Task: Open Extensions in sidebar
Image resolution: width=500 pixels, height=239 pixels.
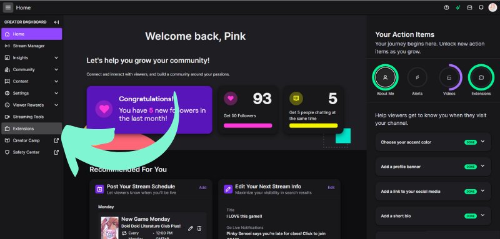Action: coord(32,129)
